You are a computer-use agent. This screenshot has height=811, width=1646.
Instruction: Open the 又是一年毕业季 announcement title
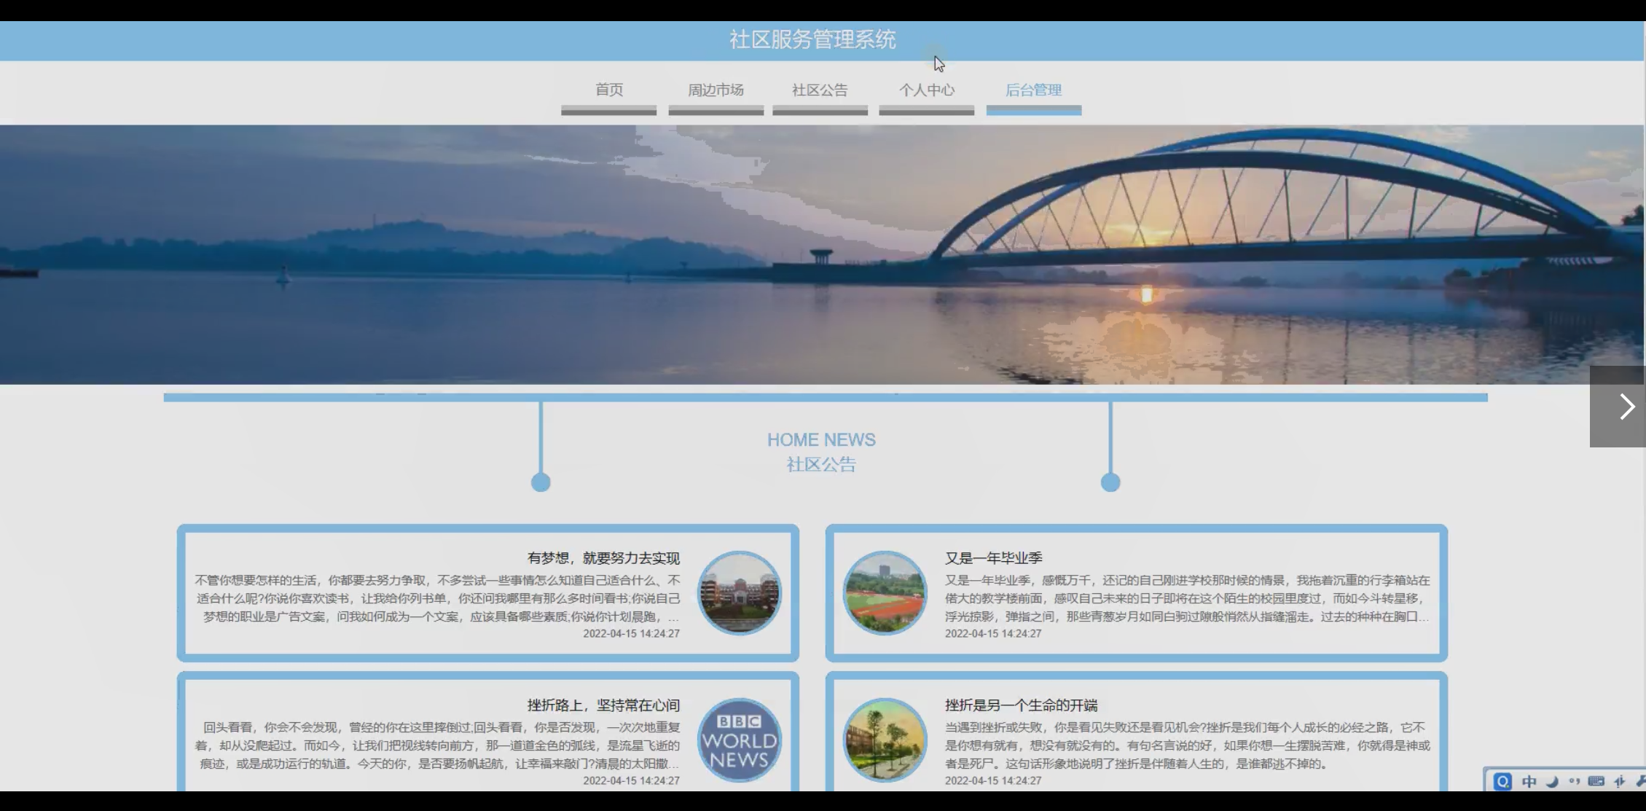coord(993,558)
